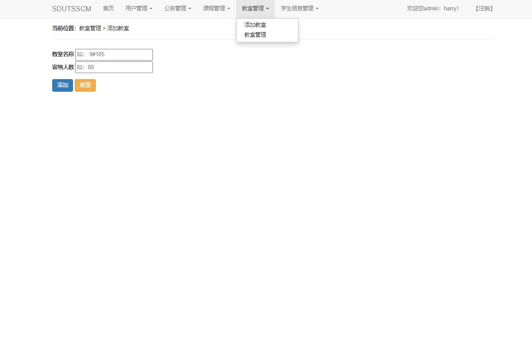Click the SDUTSSCM brand logo
Viewport: 532px width, 362px height.
(71, 9)
